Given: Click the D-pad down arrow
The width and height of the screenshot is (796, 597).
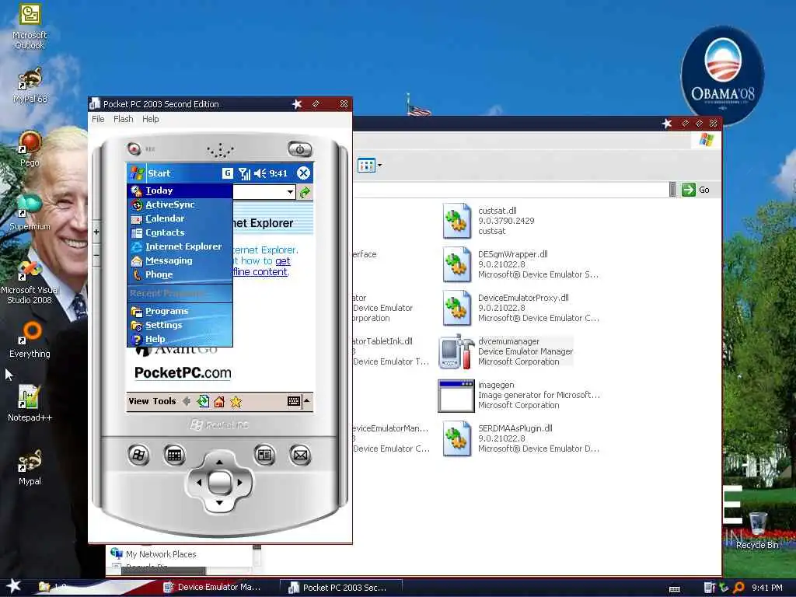Looking at the screenshot, I should (219, 503).
